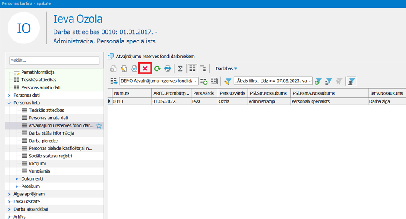Click the filter list funnel icon

(328, 81)
